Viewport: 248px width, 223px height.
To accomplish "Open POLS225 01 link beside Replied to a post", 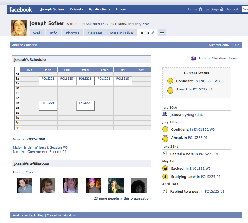I will (x=214, y=191).
